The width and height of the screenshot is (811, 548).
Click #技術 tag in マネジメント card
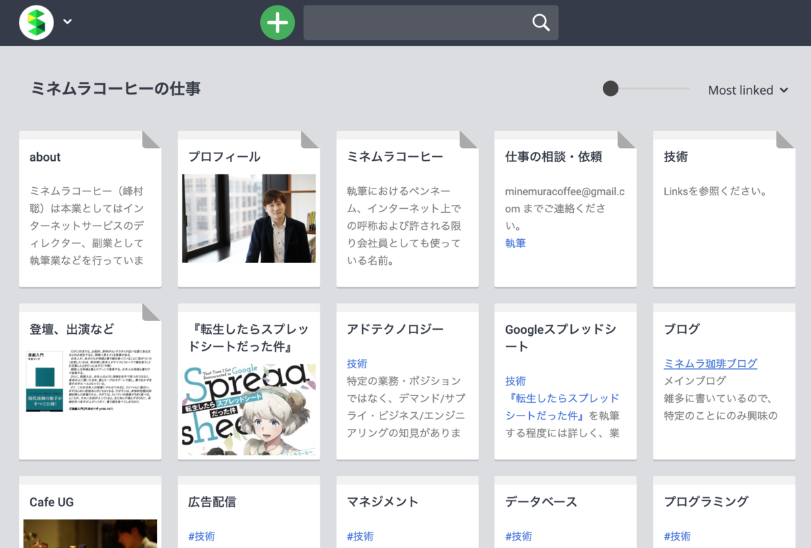click(x=360, y=536)
